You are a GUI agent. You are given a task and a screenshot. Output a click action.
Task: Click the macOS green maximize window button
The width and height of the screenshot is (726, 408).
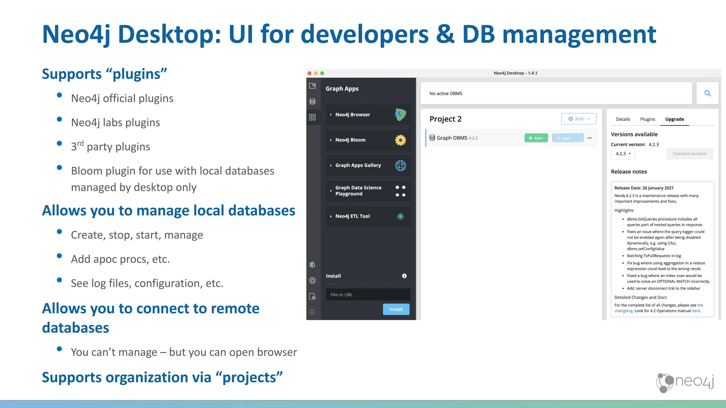tap(322, 73)
